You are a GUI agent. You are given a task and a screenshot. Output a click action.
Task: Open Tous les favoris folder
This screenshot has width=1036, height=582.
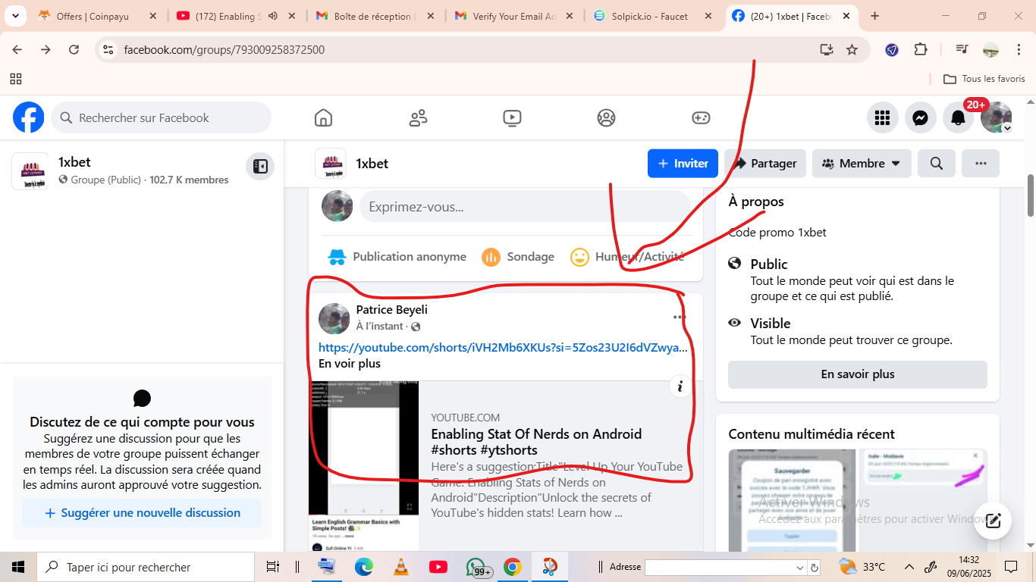click(984, 79)
